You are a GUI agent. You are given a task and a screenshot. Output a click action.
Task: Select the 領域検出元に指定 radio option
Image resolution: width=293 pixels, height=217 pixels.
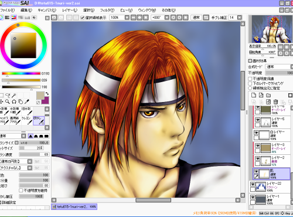tap(250, 88)
